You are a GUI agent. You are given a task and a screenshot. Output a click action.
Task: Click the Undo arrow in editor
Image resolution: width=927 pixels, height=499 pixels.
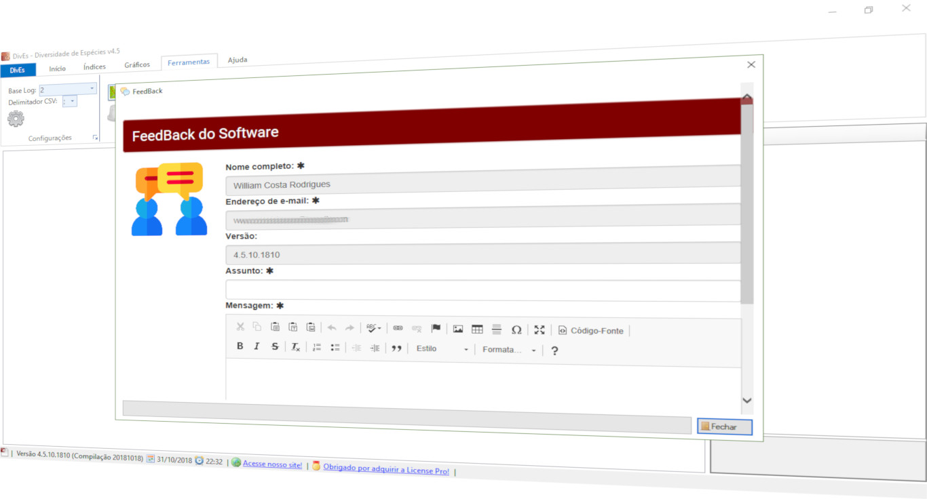332,327
